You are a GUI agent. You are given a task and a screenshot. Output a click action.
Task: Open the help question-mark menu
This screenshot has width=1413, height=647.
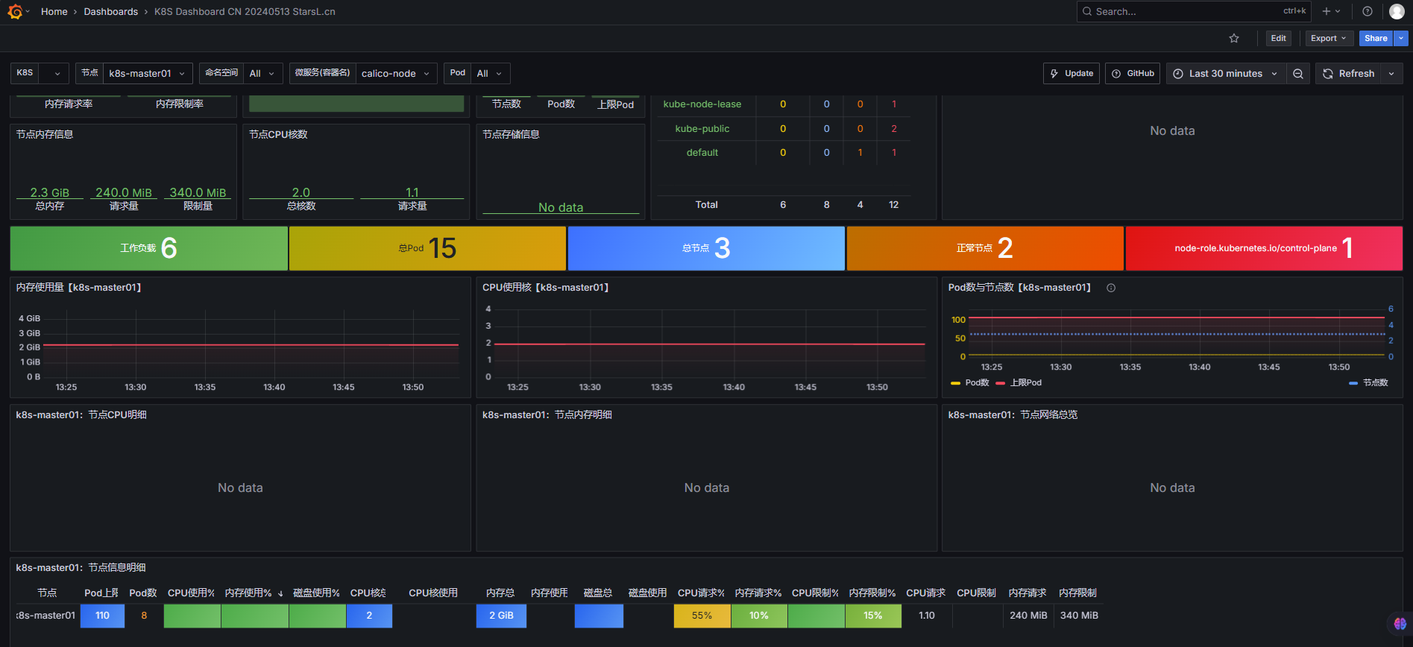1368,11
